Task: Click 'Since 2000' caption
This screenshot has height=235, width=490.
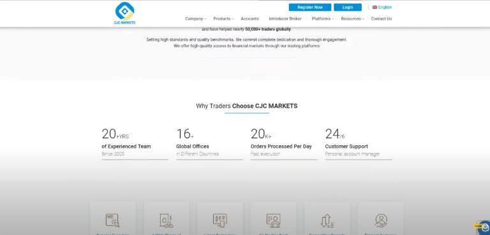Action: (x=113, y=154)
